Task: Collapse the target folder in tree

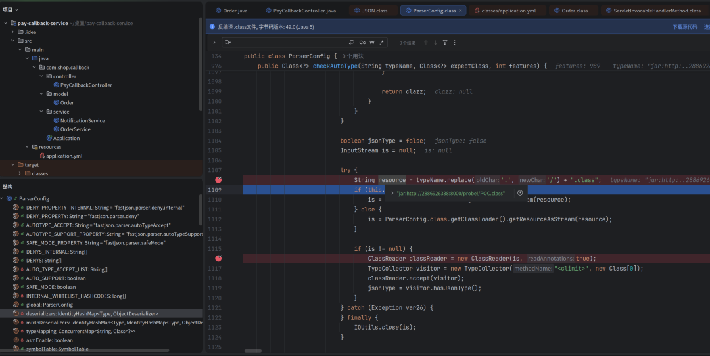Action: (12, 165)
